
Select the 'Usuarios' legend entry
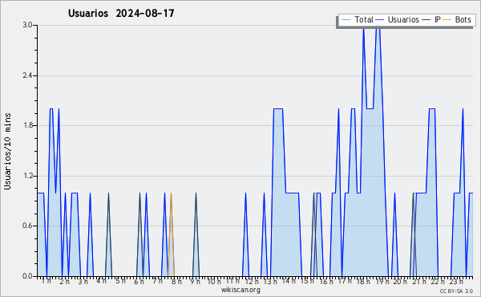click(403, 19)
